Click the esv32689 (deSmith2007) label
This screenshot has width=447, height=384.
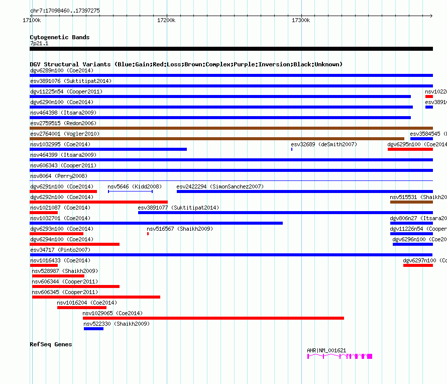pyautogui.click(x=324, y=144)
